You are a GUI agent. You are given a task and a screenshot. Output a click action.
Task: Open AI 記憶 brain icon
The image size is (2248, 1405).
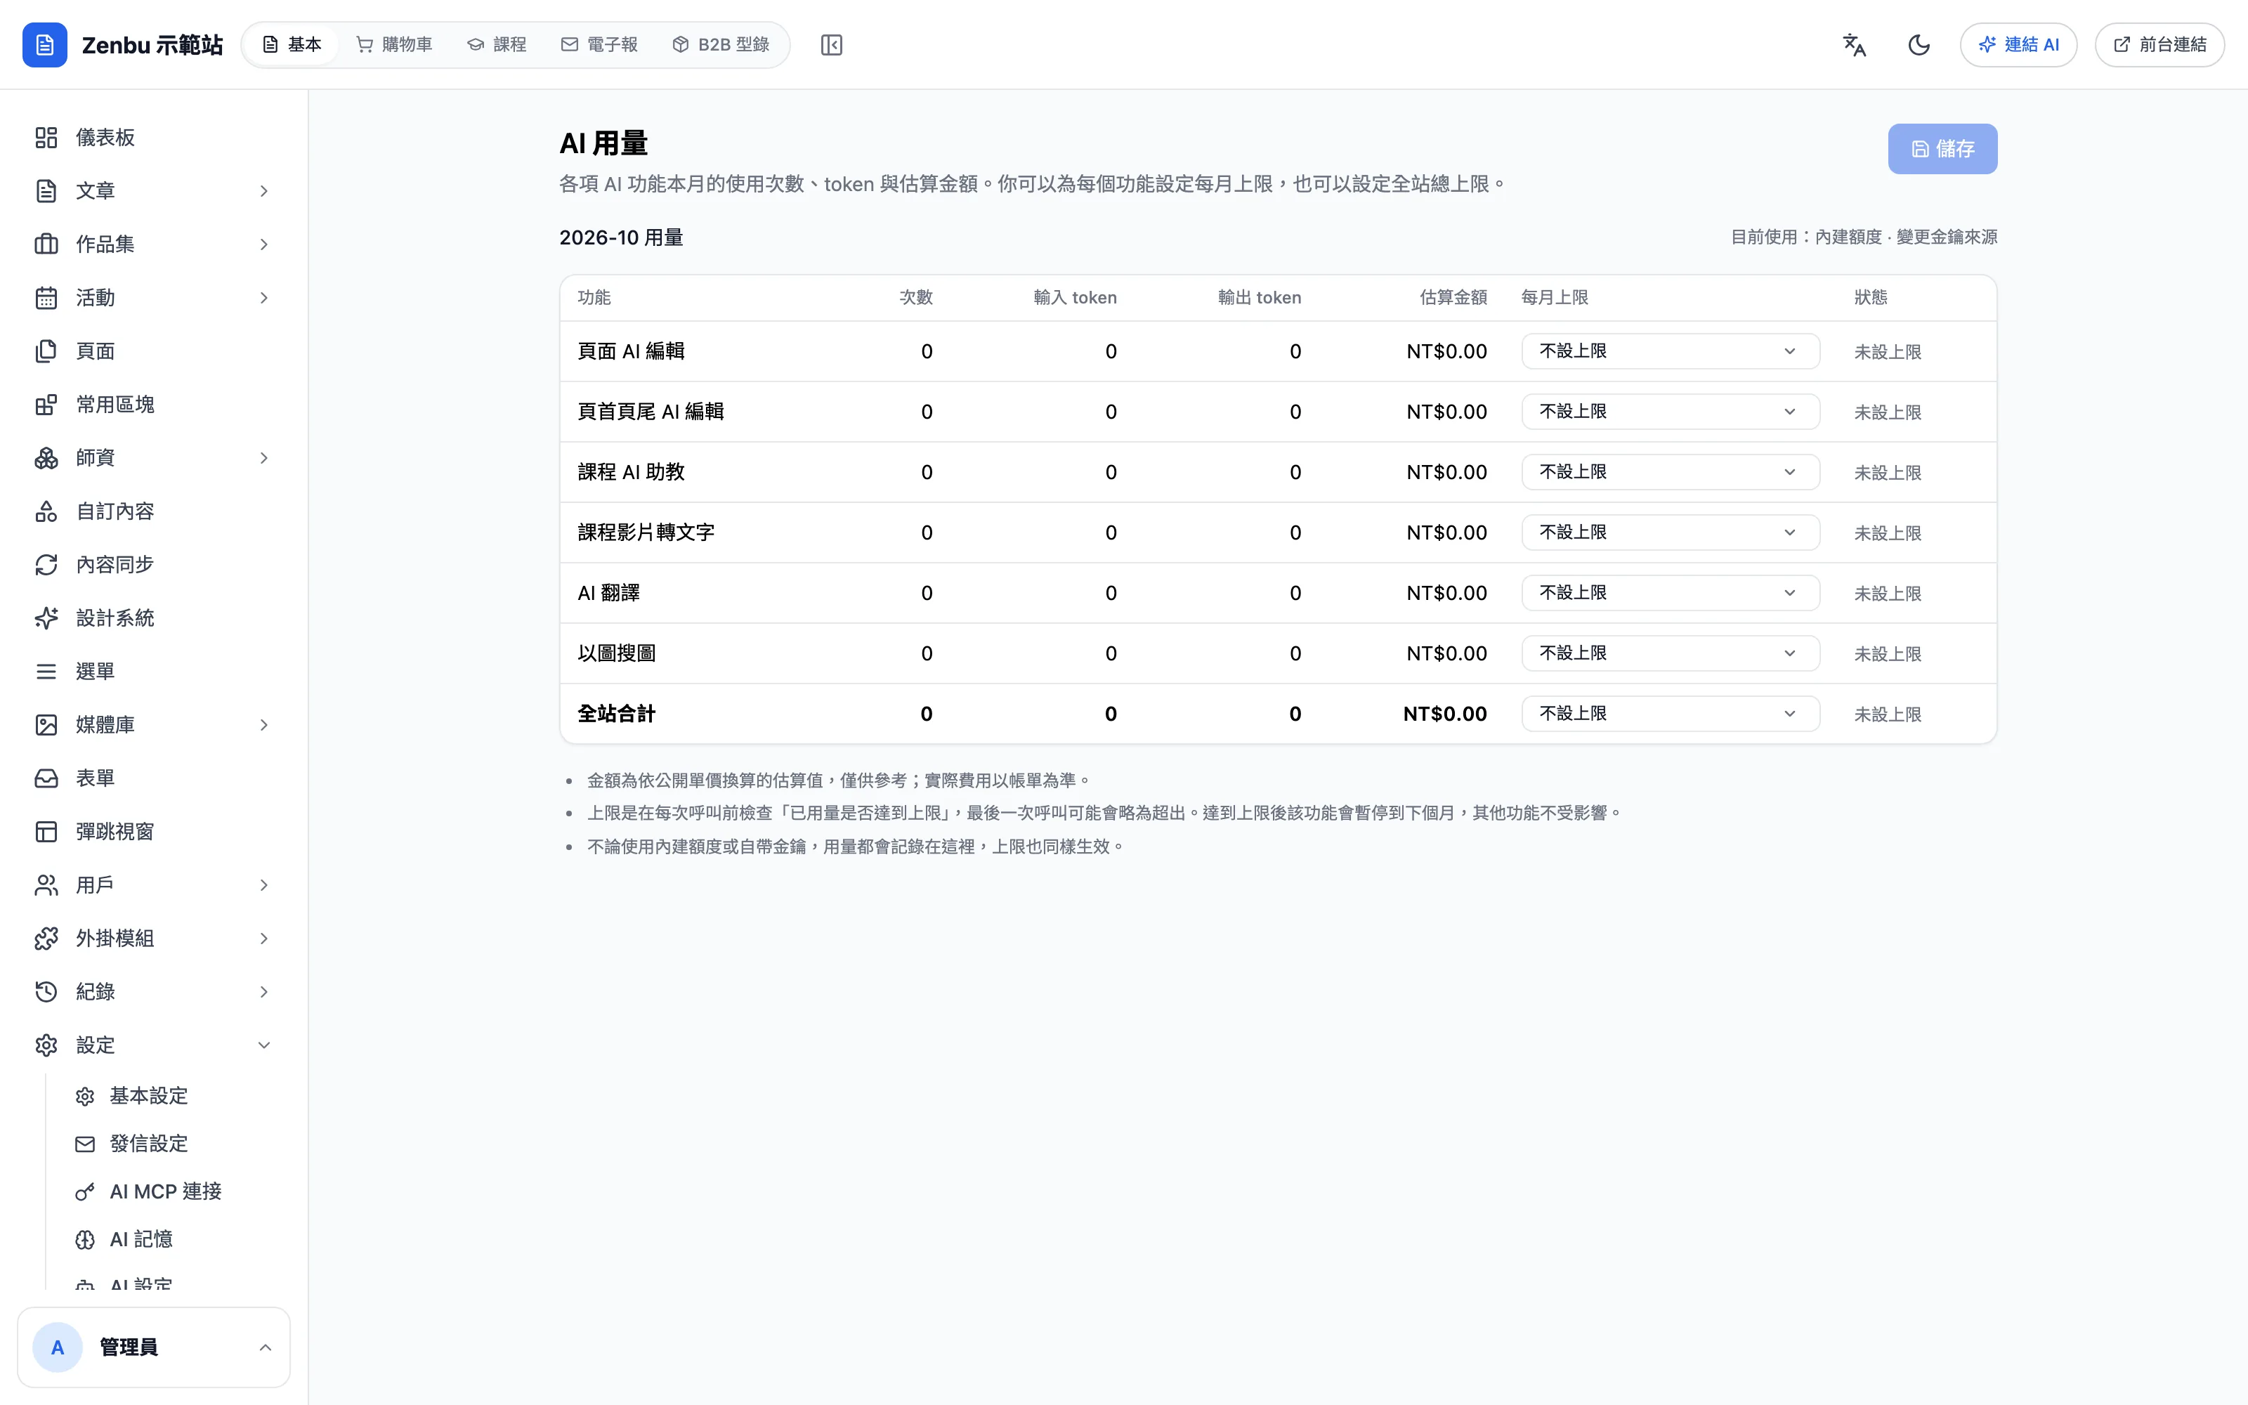point(86,1240)
